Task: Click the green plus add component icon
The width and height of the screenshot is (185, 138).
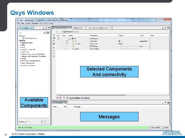Action: (54, 35)
